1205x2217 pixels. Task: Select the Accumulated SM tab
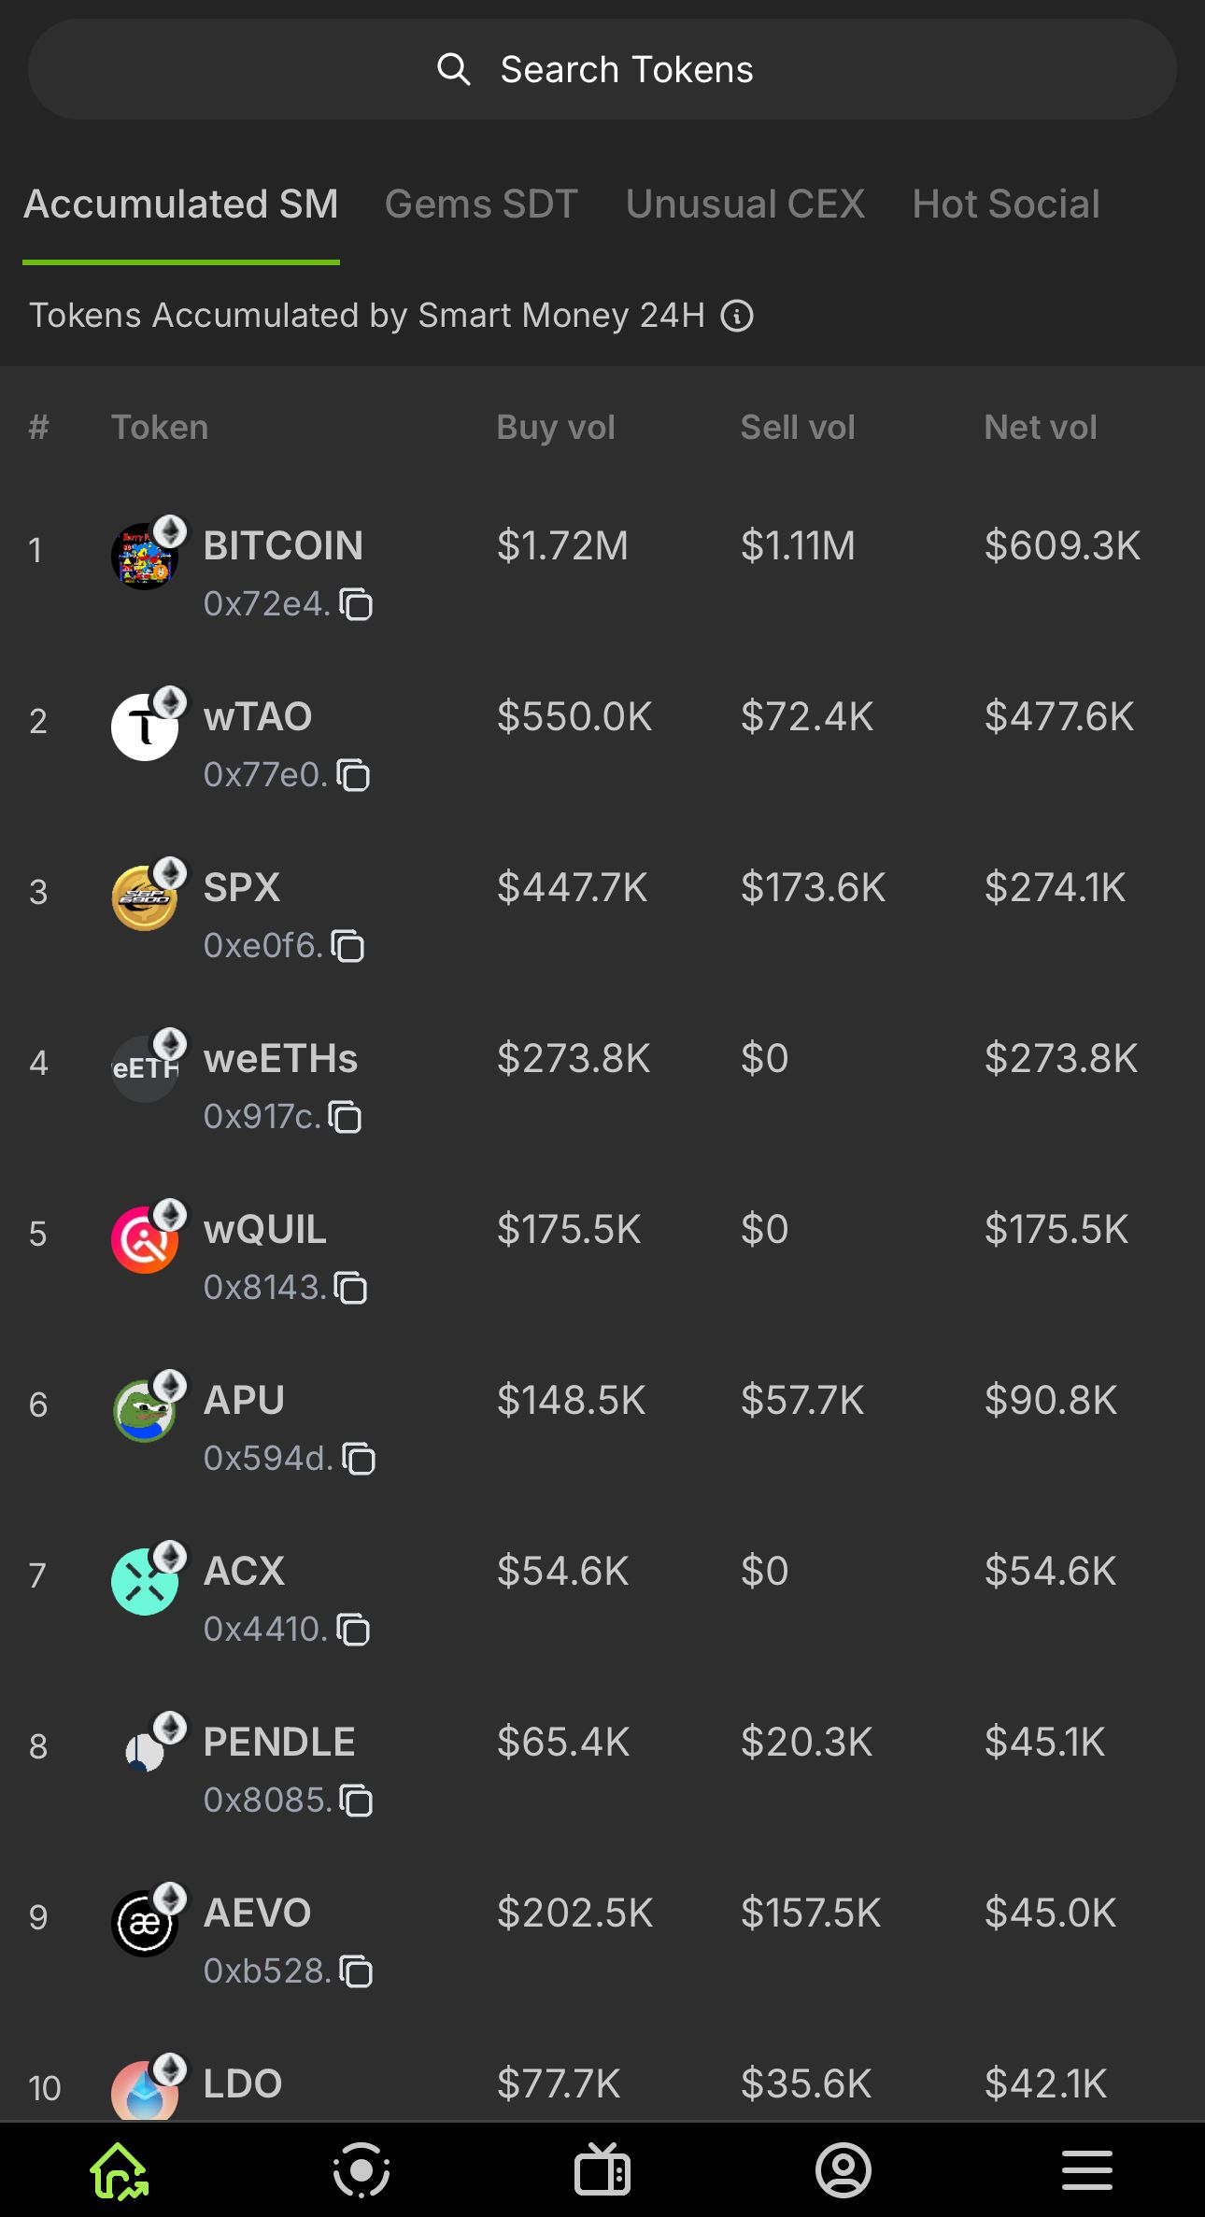[181, 205]
